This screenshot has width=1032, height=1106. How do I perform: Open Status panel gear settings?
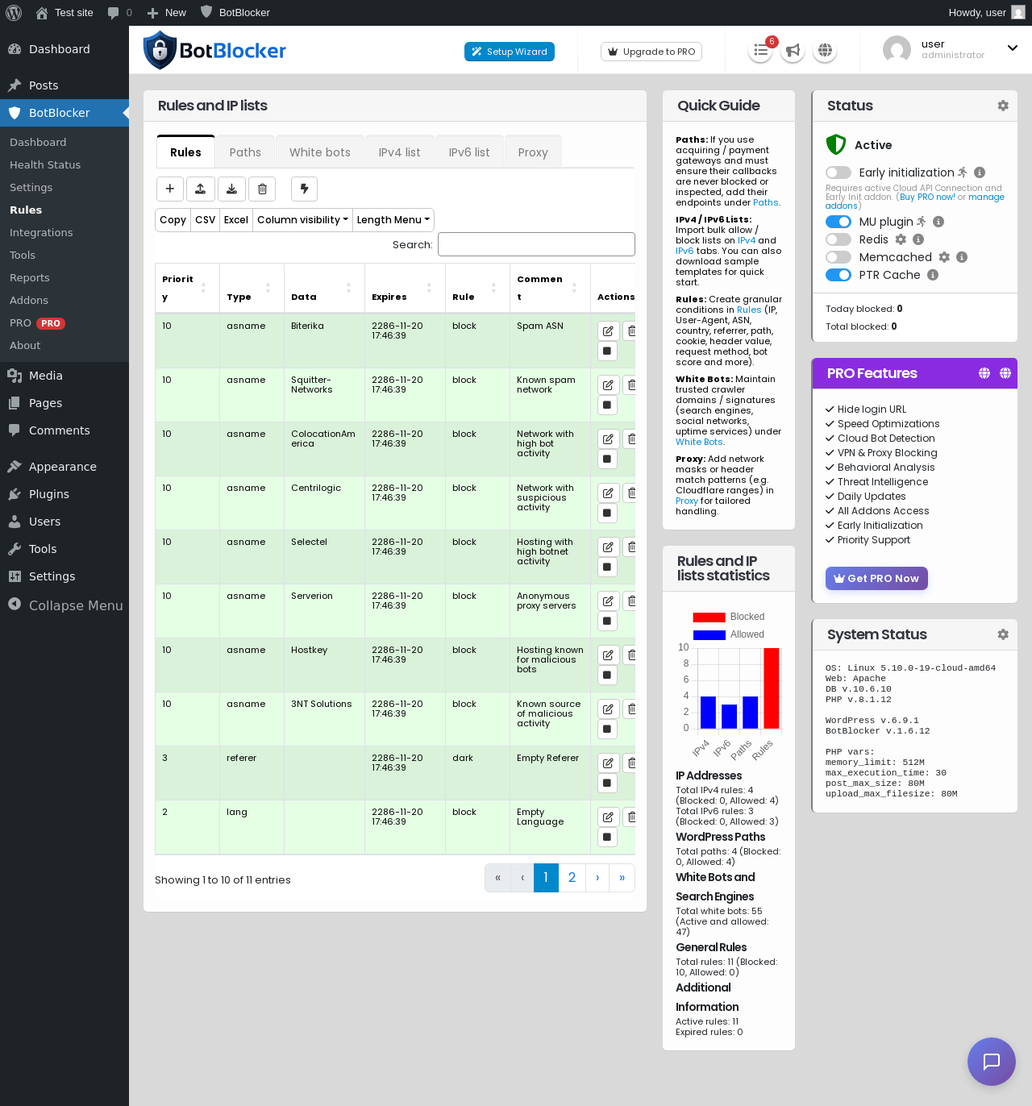click(1003, 106)
